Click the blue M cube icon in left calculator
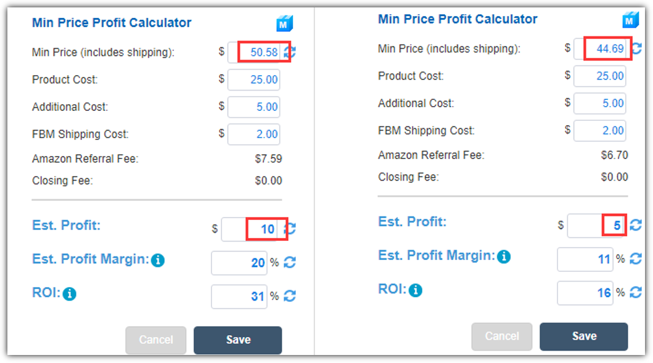Screen dimensions: 653x363 coord(284,24)
